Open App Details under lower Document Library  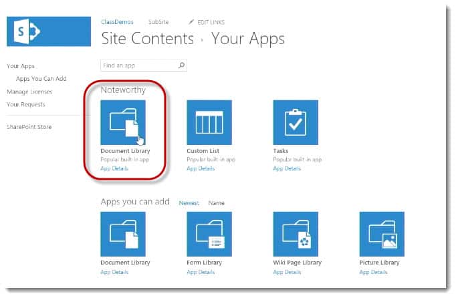coord(114,272)
